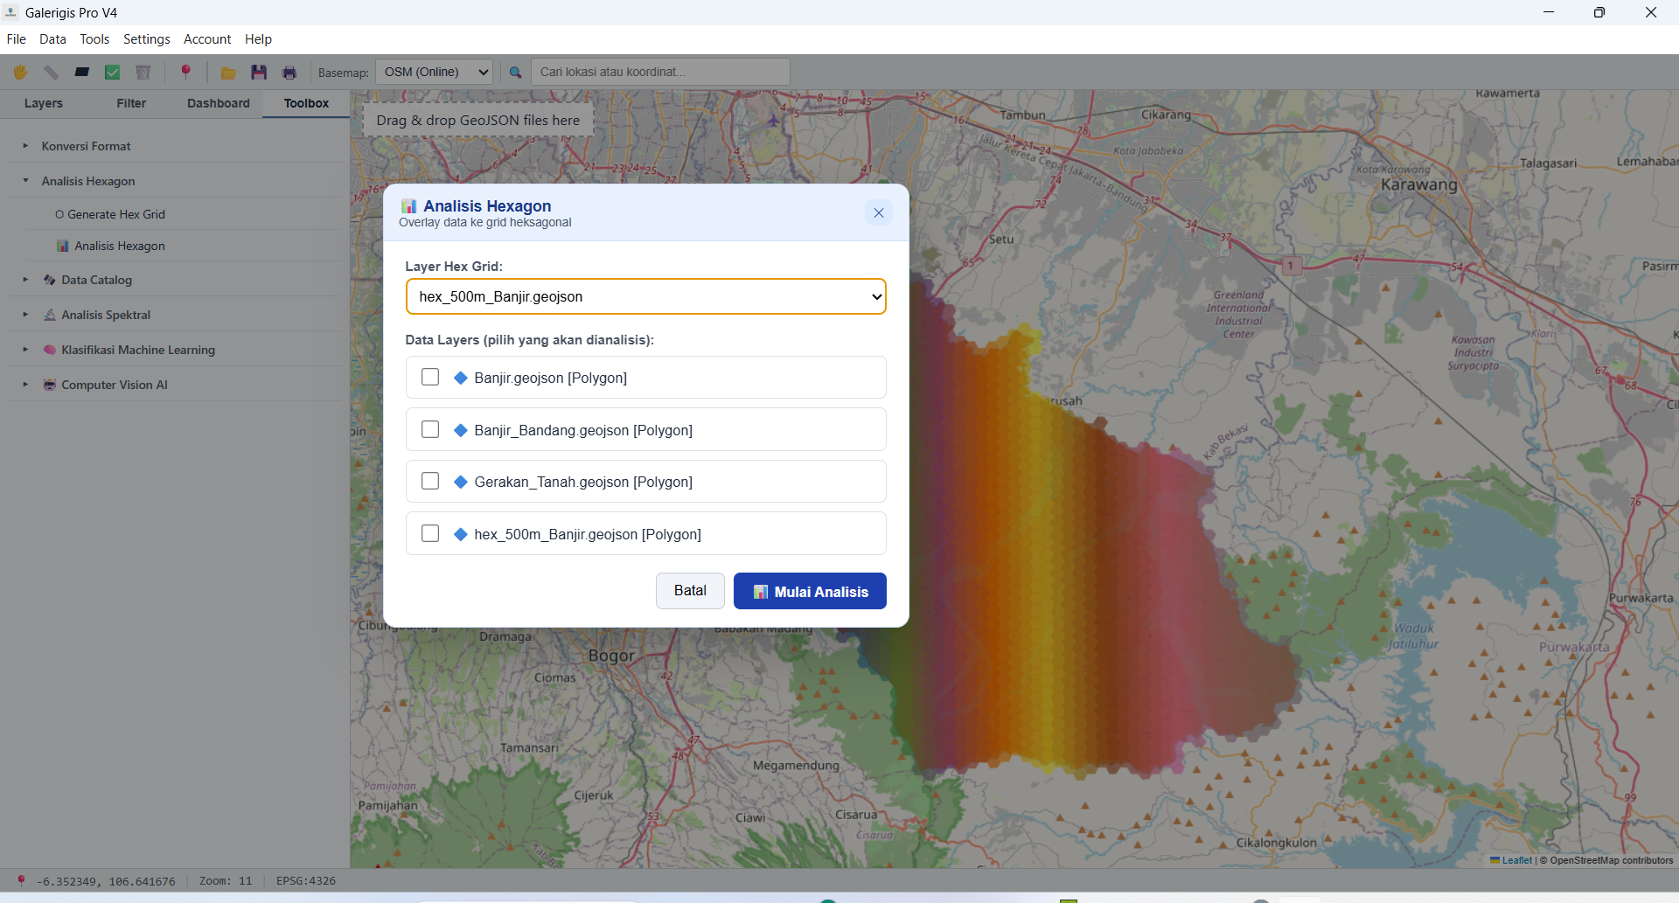1679x903 pixels.
Task: Check the hex_500m_Banjir.geojson [Polygon] checkbox
Action: (x=430, y=533)
